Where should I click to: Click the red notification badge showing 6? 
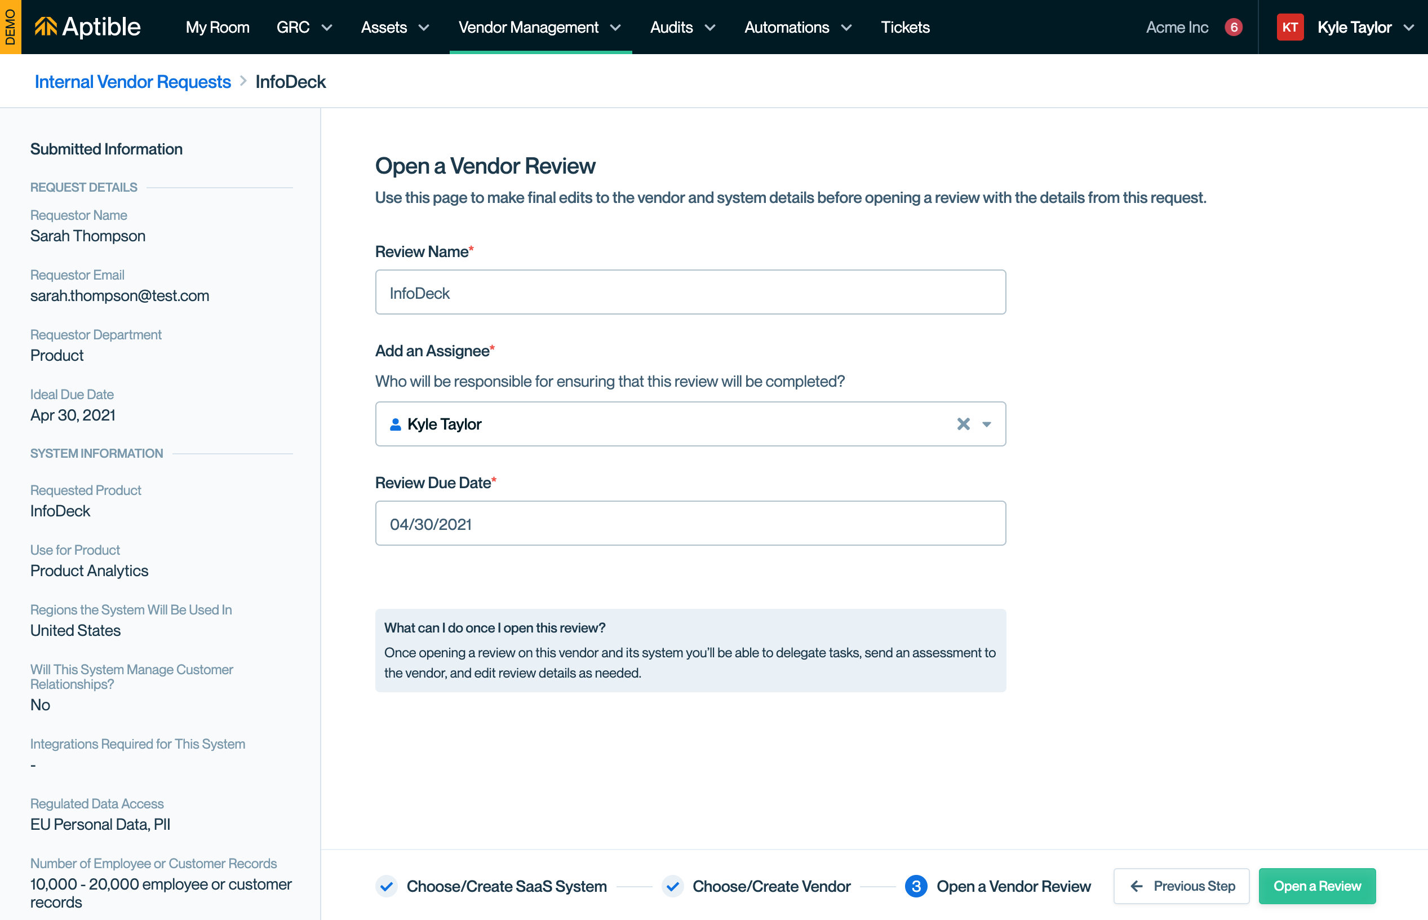(1232, 27)
